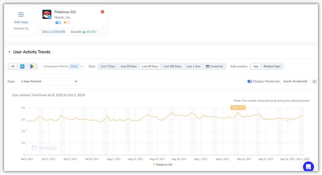Viewport: 322px width, 175px height.
Task: Select the All platforms option
Action: click(13, 66)
